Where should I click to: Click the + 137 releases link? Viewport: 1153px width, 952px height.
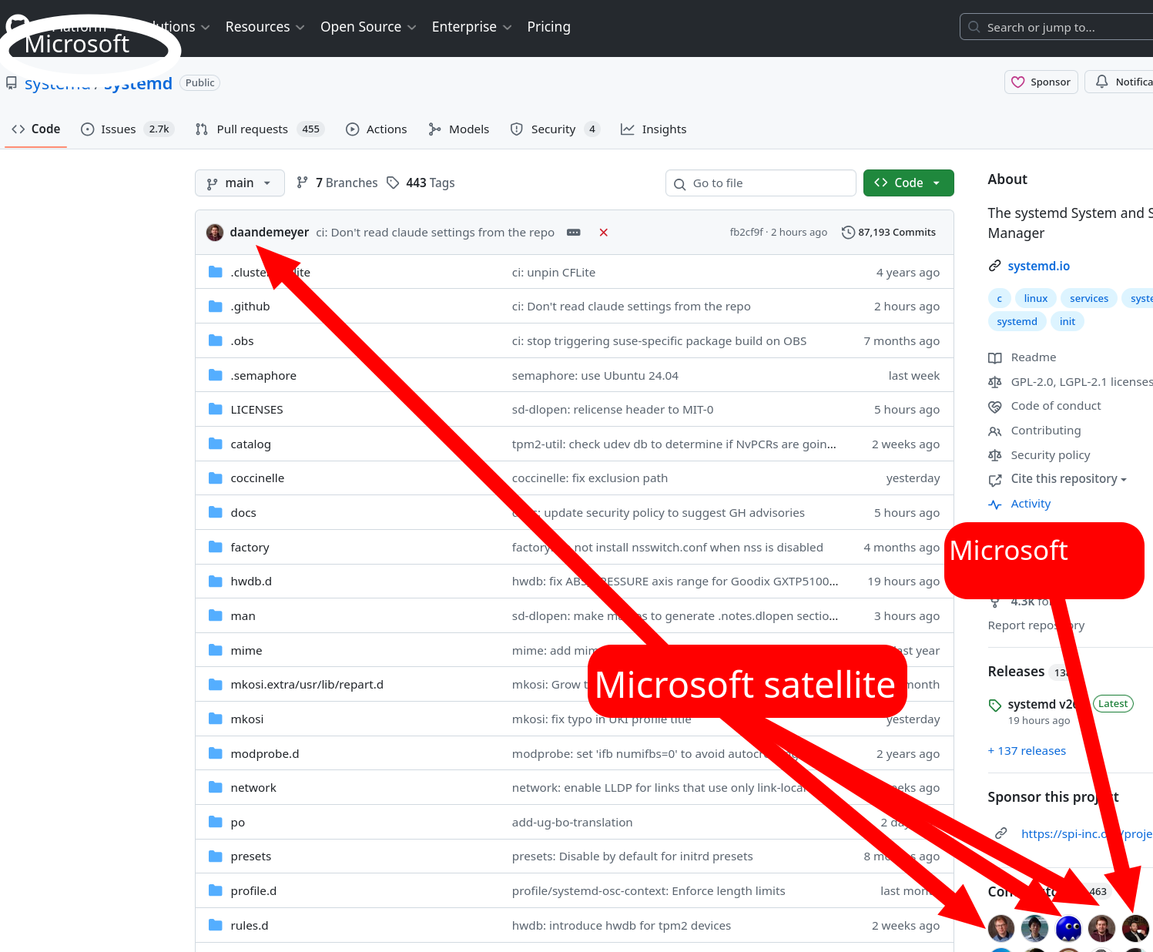pyautogui.click(x=1027, y=751)
